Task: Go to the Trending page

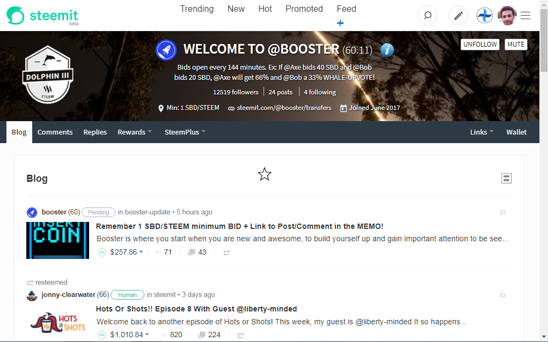Action: click(x=197, y=9)
